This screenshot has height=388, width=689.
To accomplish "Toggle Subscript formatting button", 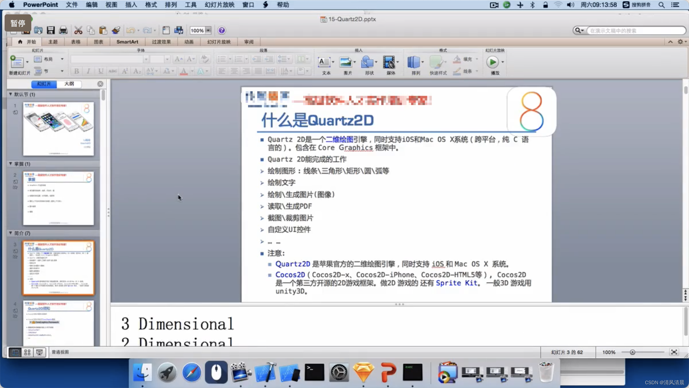I will 137,71.
